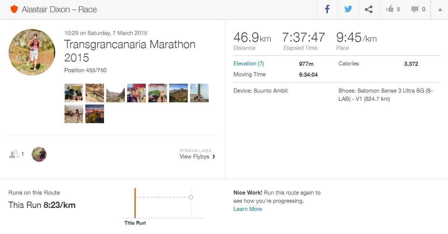Click the athletes group icon near the avatar
448x234 pixels.
pyautogui.click(x=14, y=154)
